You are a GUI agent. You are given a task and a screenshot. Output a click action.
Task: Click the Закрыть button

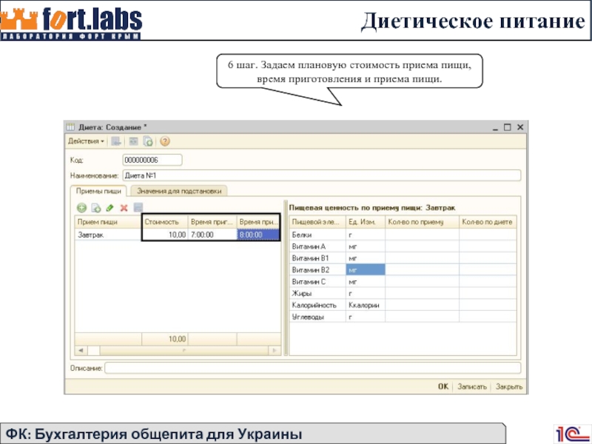[509, 386]
